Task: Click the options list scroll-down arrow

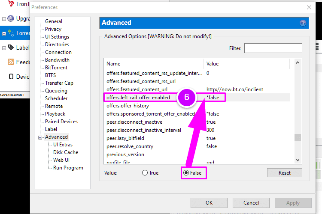Action: click(298, 160)
